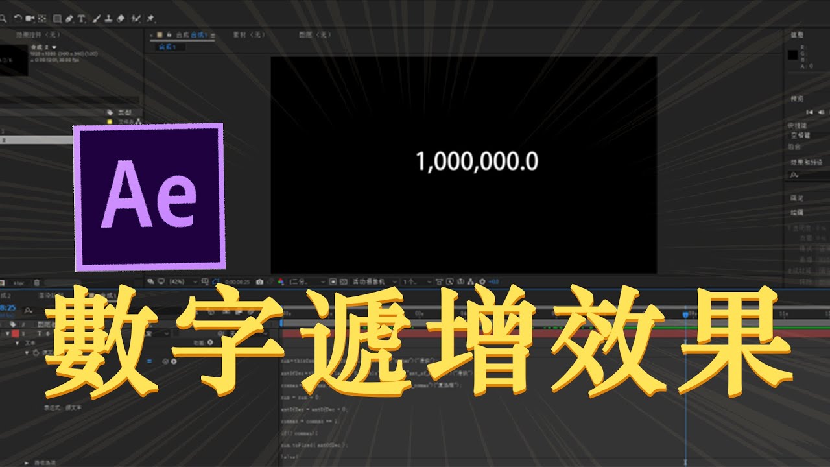Click the timeline button in viewer bar
This screenshot has height=467, width=830.
(x=460, y=281)
